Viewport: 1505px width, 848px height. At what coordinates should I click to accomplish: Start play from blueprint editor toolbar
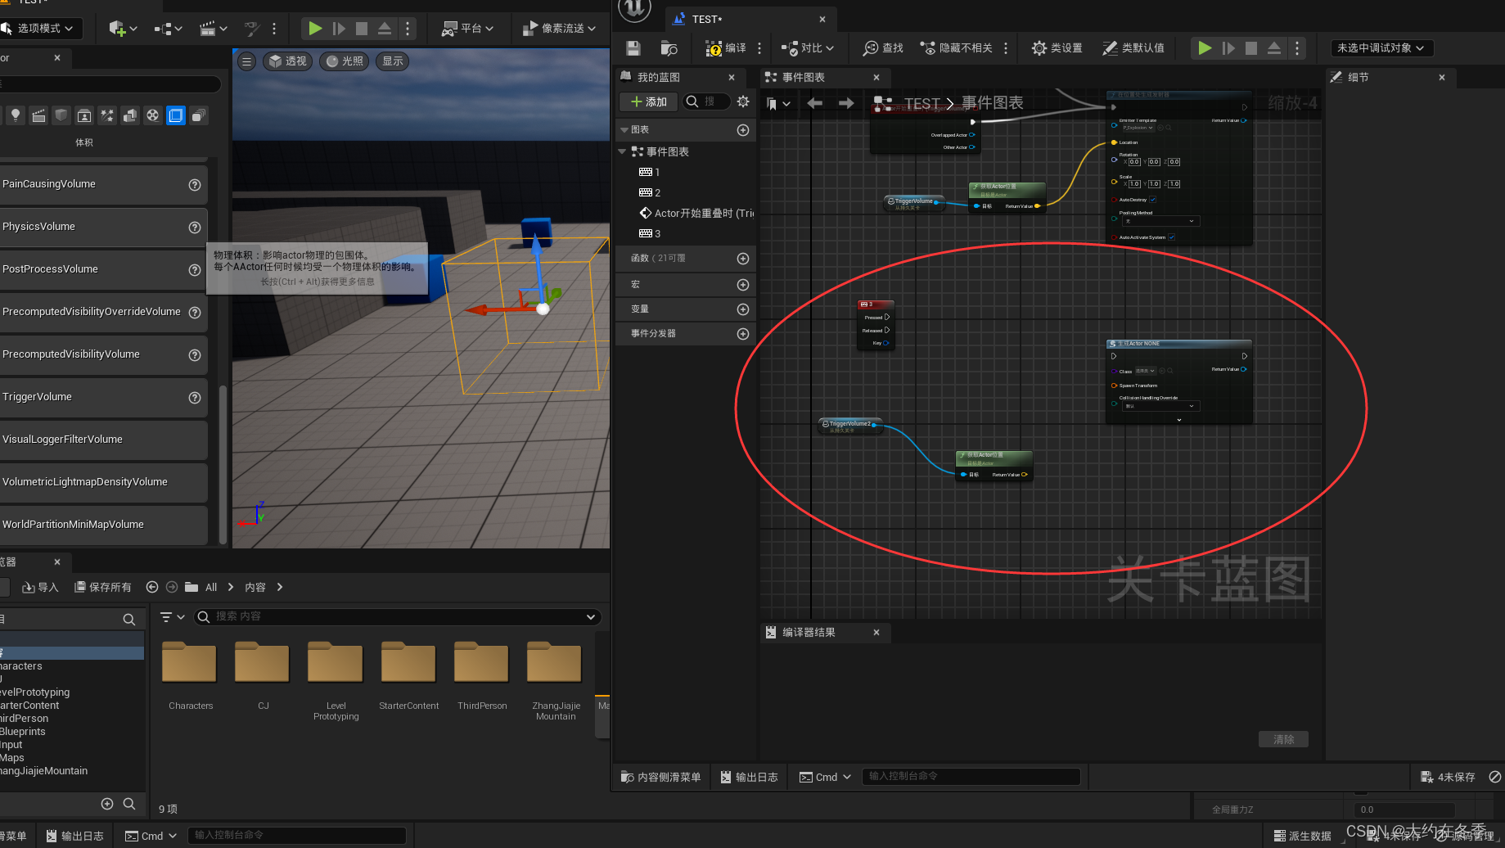pos(1205,48)
